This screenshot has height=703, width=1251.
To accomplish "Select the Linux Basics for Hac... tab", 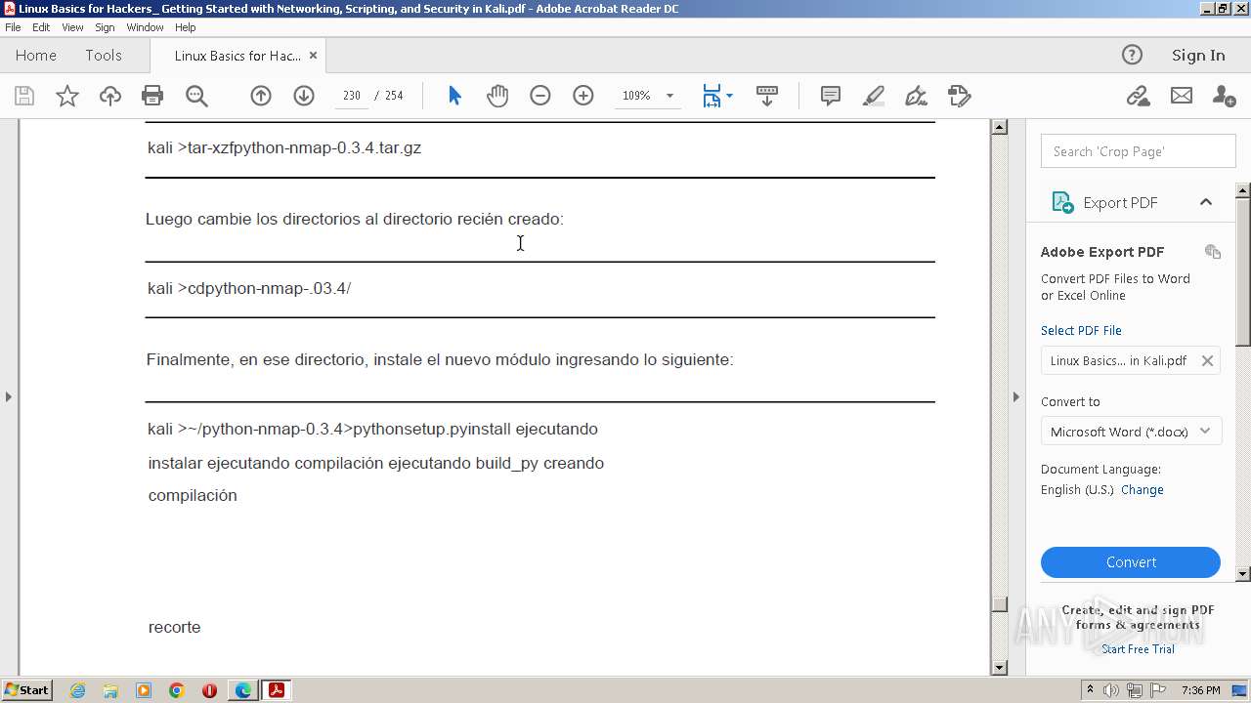I will click(237, 56).
